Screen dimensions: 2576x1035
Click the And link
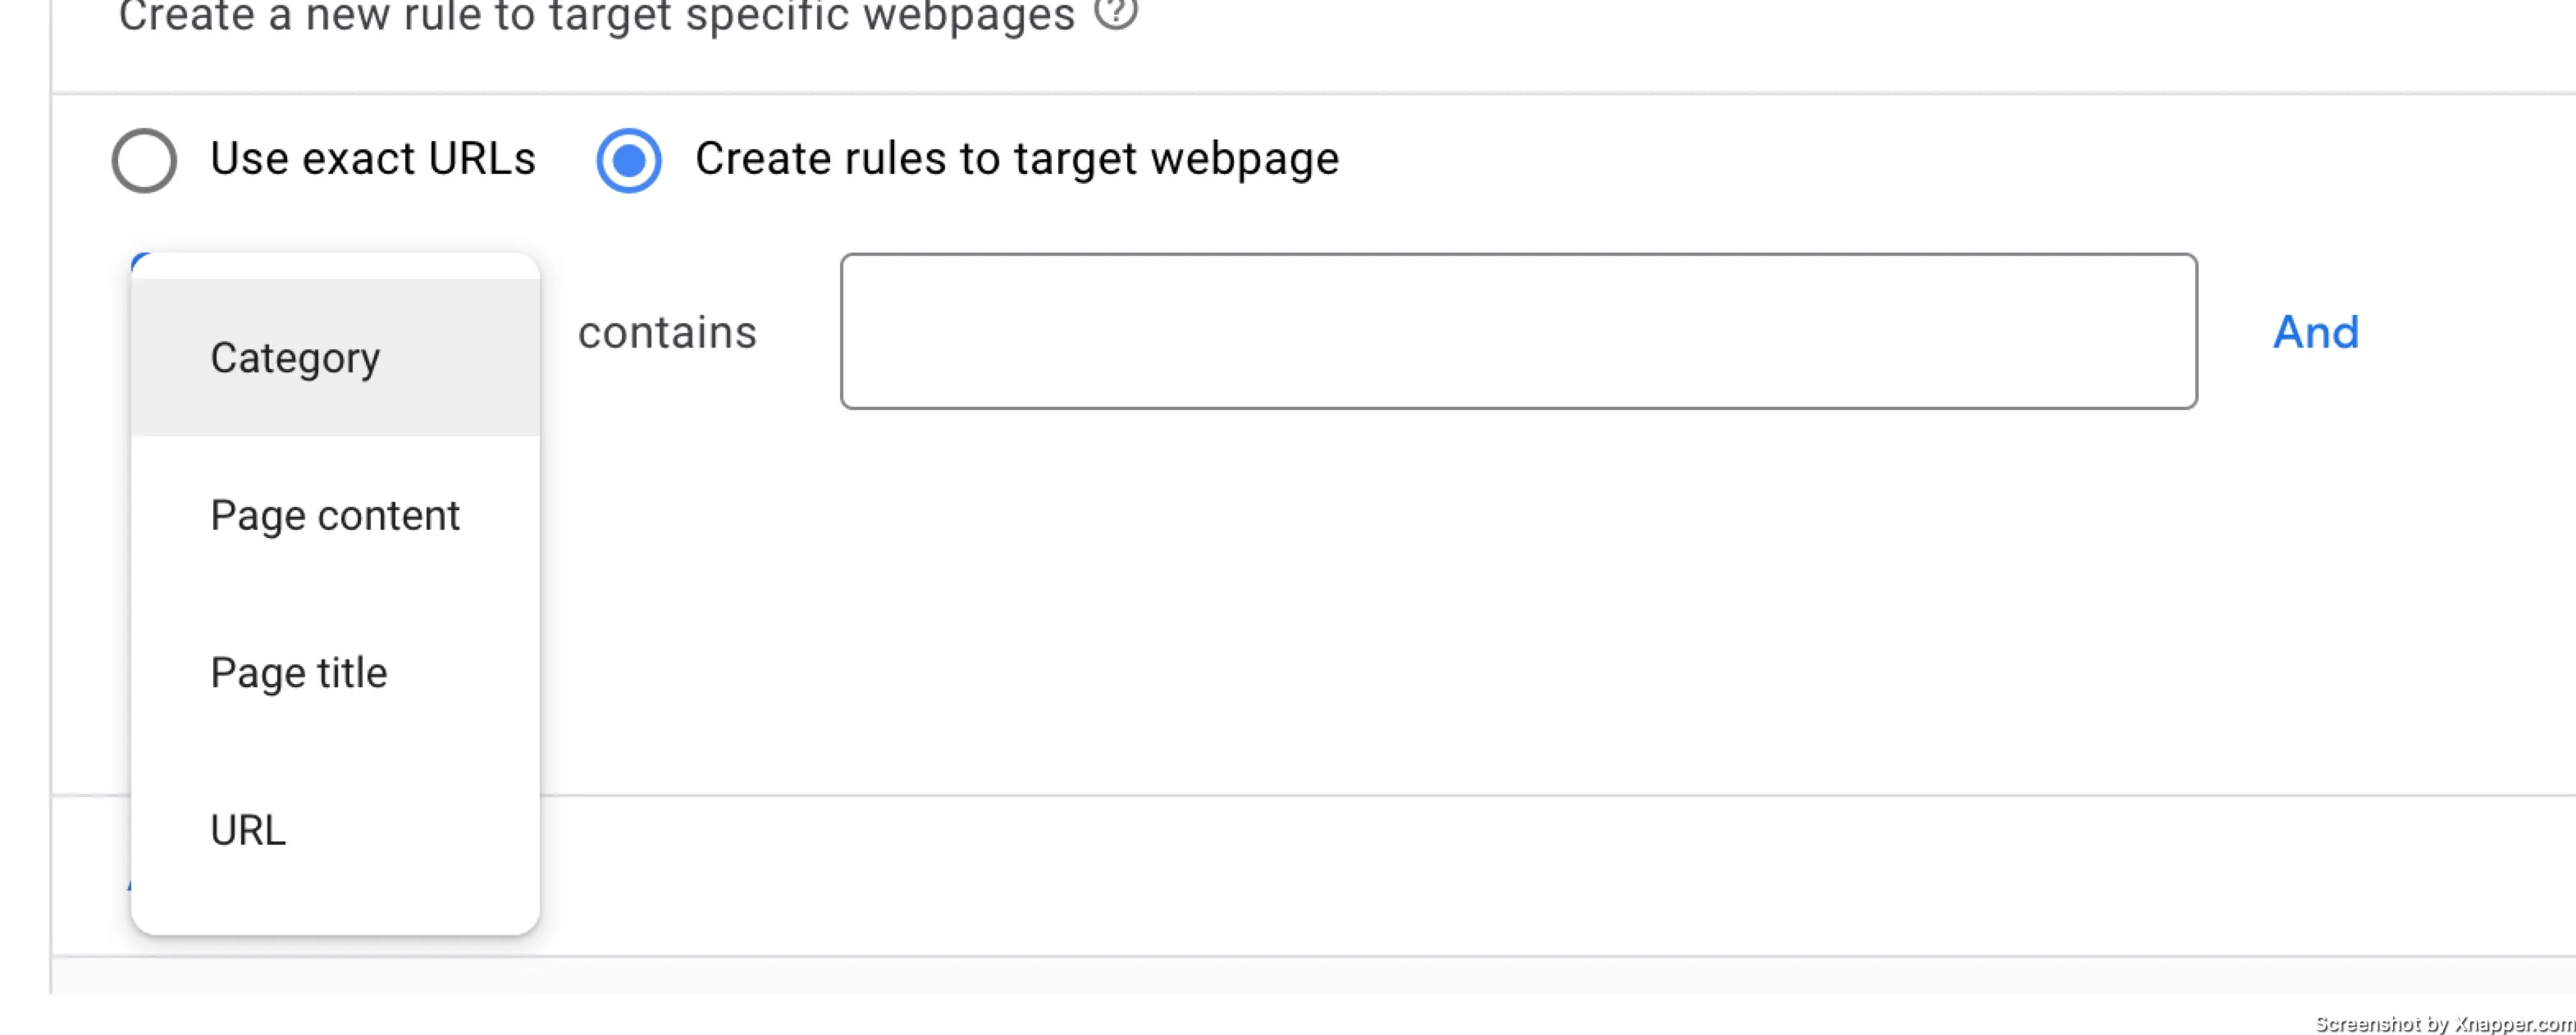pos(2316,332)
